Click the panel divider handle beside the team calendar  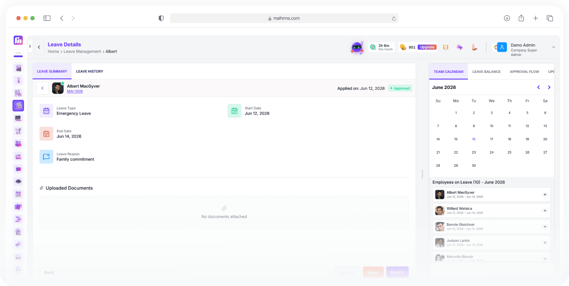point(422,174)
